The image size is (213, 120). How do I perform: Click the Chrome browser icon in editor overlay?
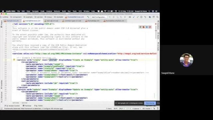click(140, 27)
